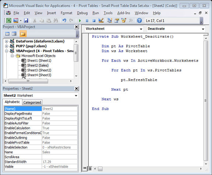This screenshot has width=212, height=175.
Task: Click the Project pane horizontal scrollbar thumb
Action: (x=28, y=81)
